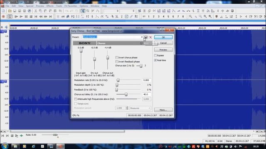Toggle Loop Playback button
This screenshot has height=149, width=266.
tap(10, 17)
